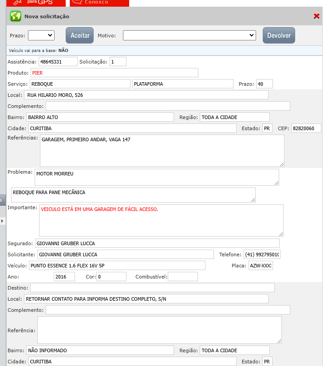
Task: Open the Prazo dropdown
Action: click(41, 35)
